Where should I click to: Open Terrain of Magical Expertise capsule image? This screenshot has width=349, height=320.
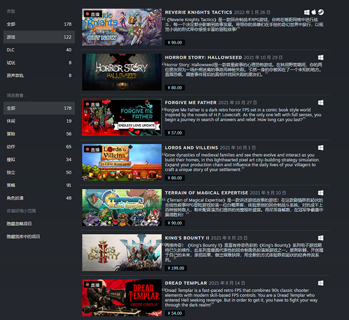tap(122, 208)
